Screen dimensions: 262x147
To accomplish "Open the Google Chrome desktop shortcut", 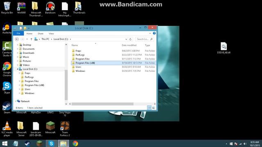I will coord(7,69).
